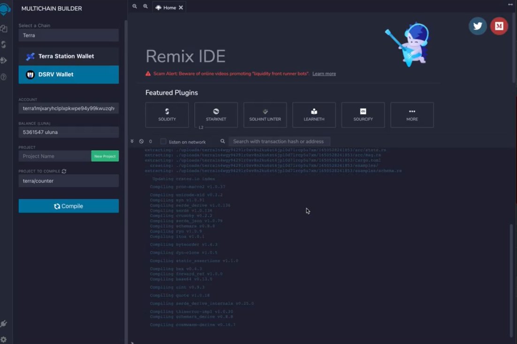
Task: Collapse the terminal with double-chevron icon
Action: pos(132,141)
